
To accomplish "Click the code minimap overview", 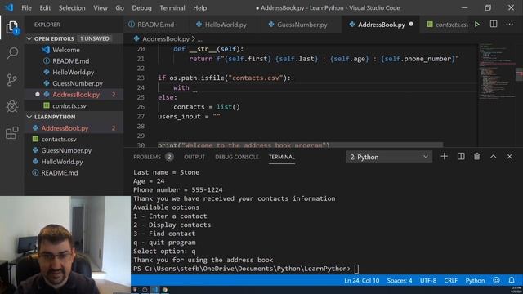I will [497, 71].
